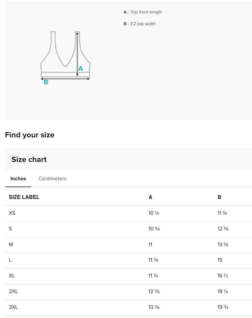Select the XS size row

pos(12,213)
